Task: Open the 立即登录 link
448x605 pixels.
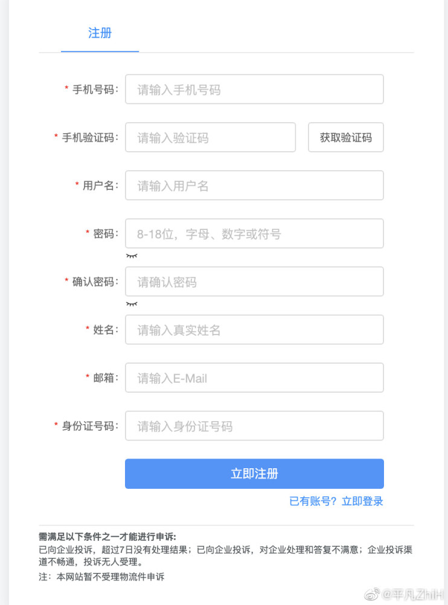Action: coord(362,501)
